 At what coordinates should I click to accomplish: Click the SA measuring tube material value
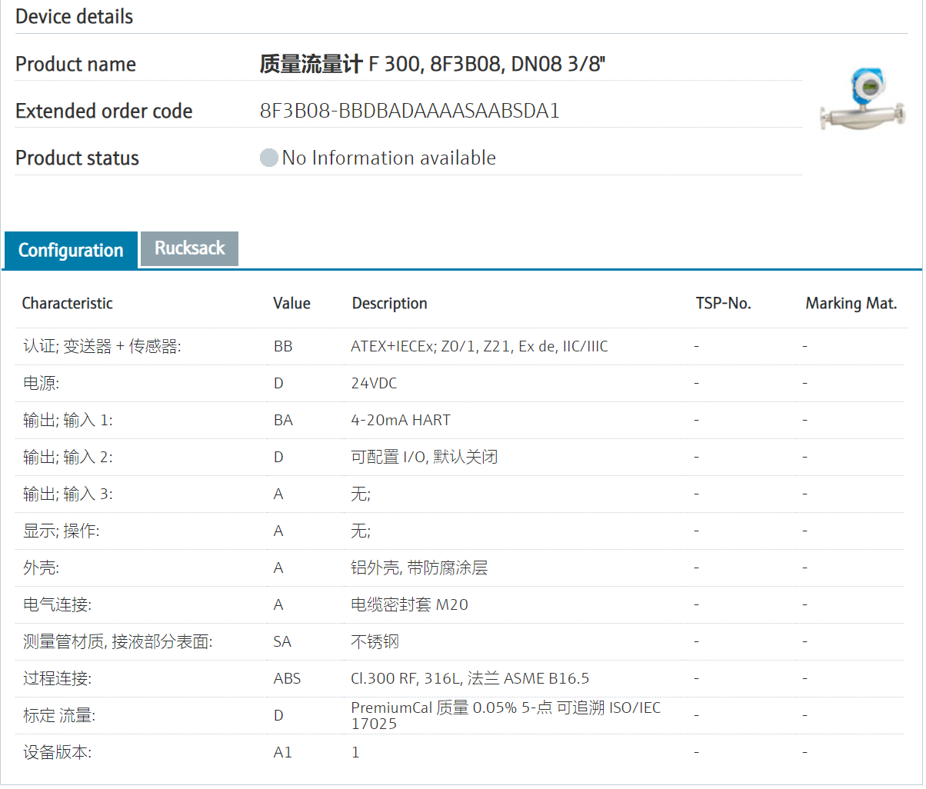coord(282,642)
